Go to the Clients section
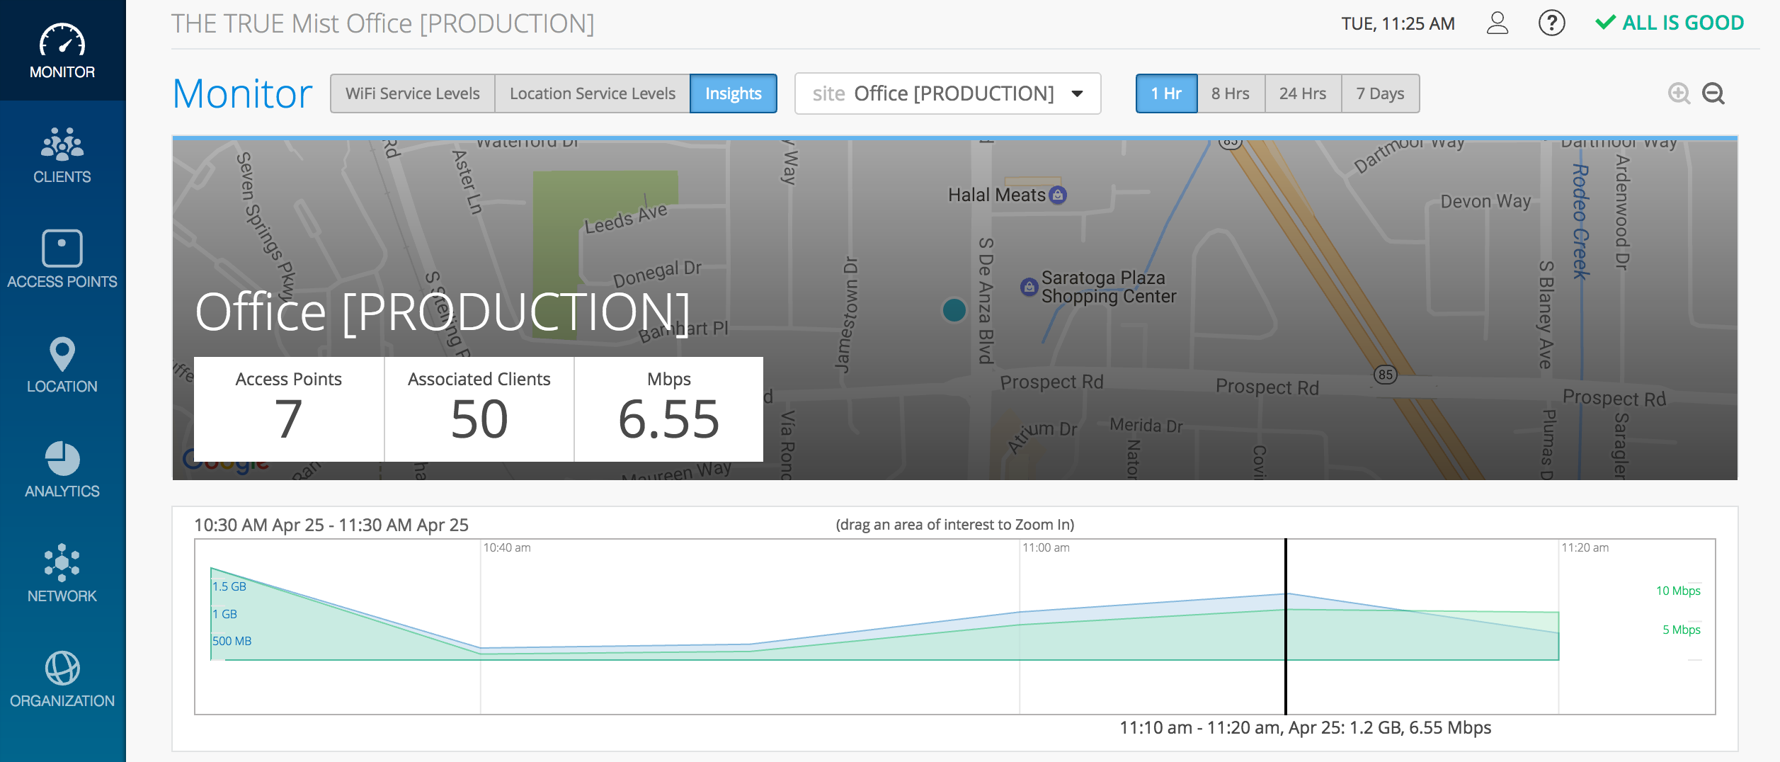This screenshot has width=1780, height=762. tap(62, 156)
